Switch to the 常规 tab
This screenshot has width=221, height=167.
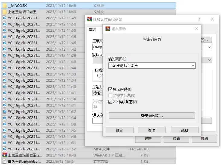pos(93,30)
